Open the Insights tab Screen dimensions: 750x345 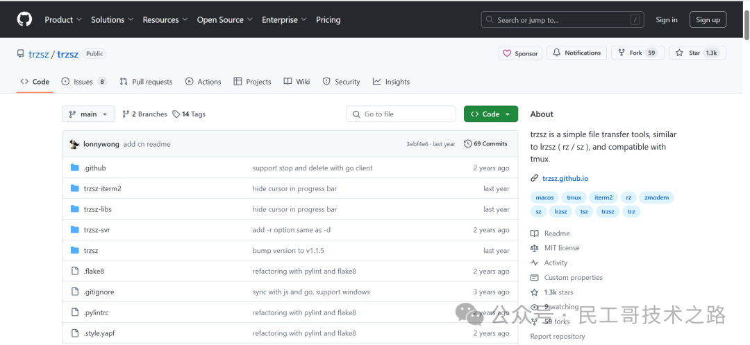click(391, 82)
